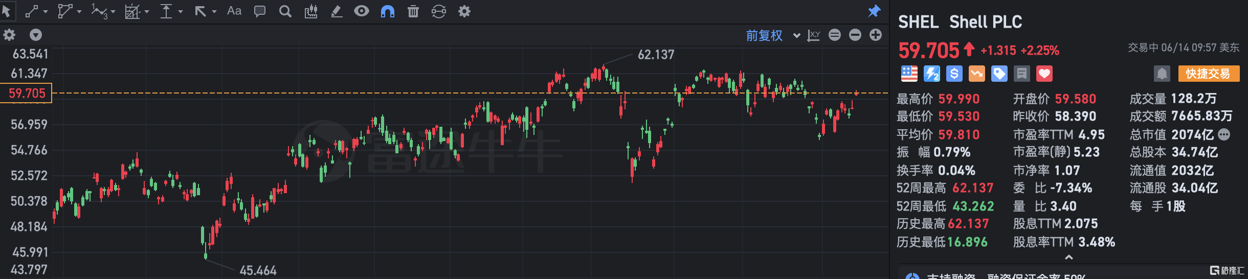Select the vertical price measure tool
1248x279 pixels.
(x=166, y=11)
